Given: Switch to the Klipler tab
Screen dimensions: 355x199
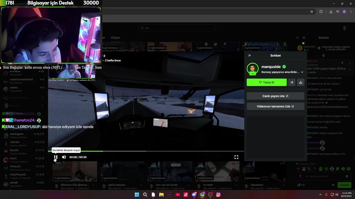Looking at the screenshot, I should pyautogui.click(x=116, y=38).
